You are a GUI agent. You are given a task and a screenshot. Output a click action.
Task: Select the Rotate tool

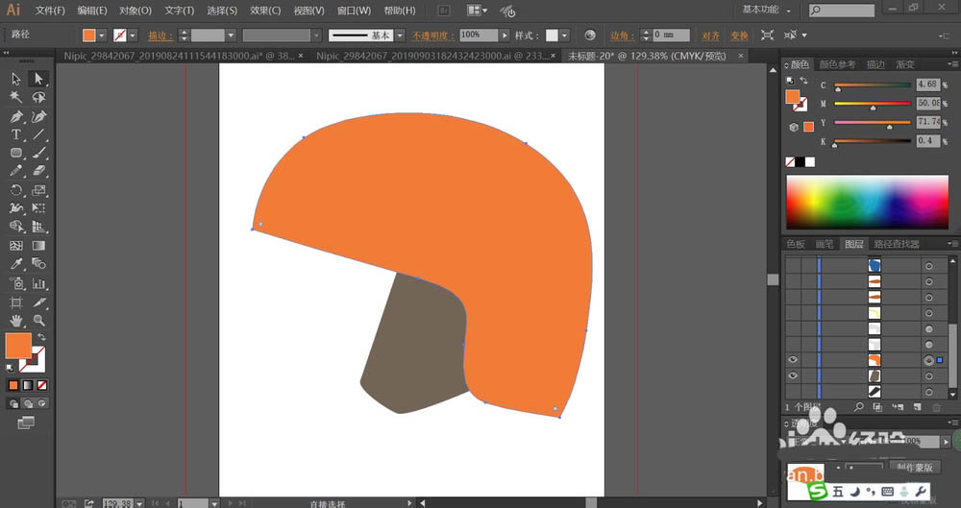16,190
